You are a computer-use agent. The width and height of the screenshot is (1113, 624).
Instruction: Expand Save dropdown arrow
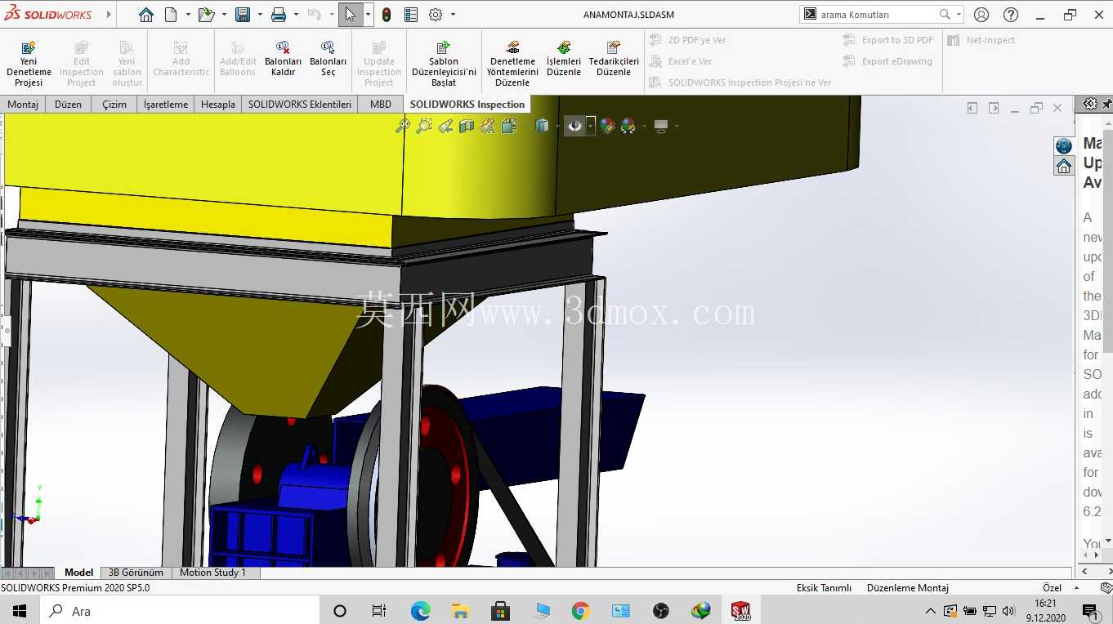click(x=260, y=15)
